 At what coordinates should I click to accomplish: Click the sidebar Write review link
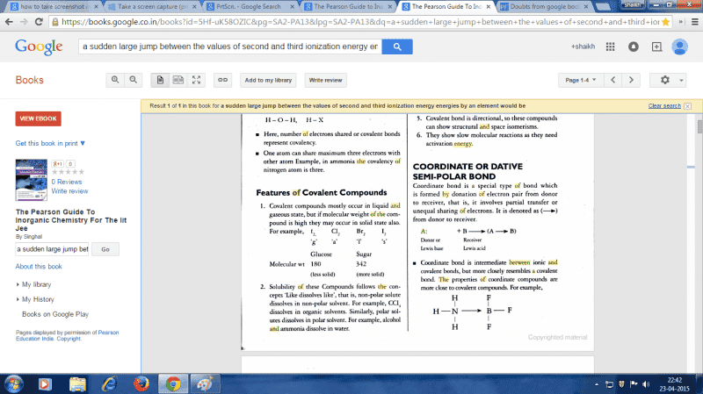[x=69, y=191]
